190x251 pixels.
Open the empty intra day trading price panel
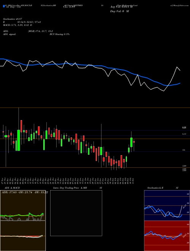pyautogui.click(x=76, y=213)
